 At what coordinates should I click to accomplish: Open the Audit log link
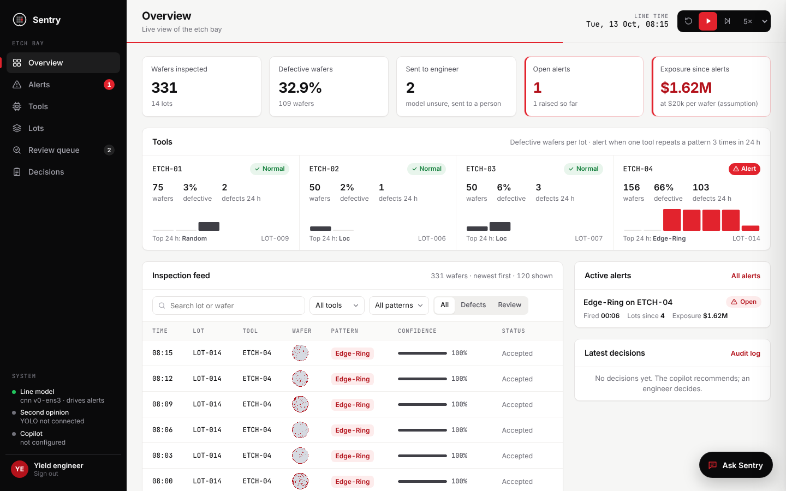pos(746,354)
